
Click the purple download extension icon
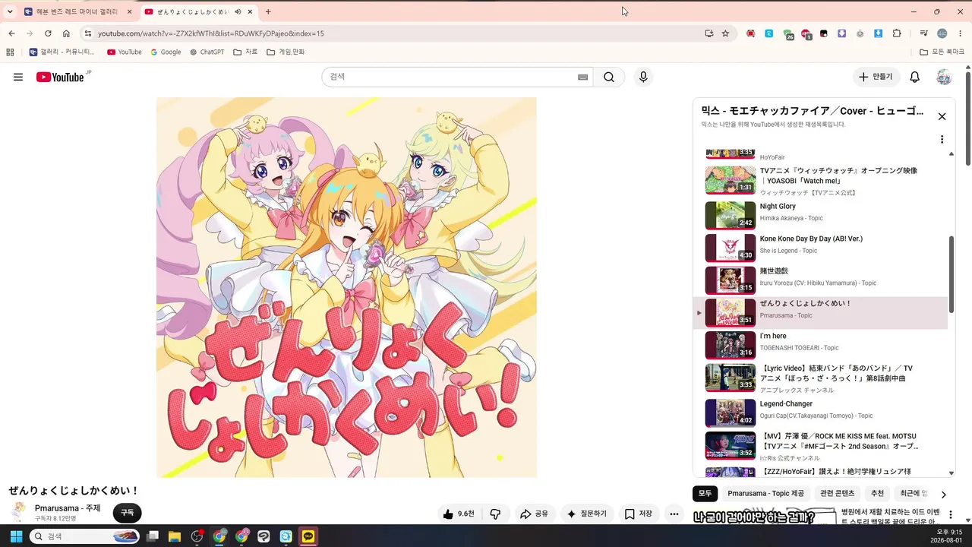841,33
